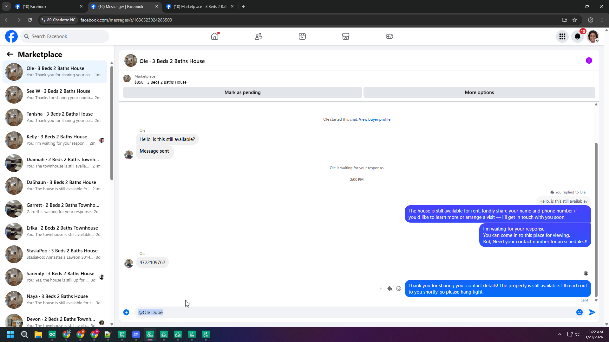The image size is (609, 342).
Task: Open the Diamiah townhouse conversation
Action: tap(55, 163)
